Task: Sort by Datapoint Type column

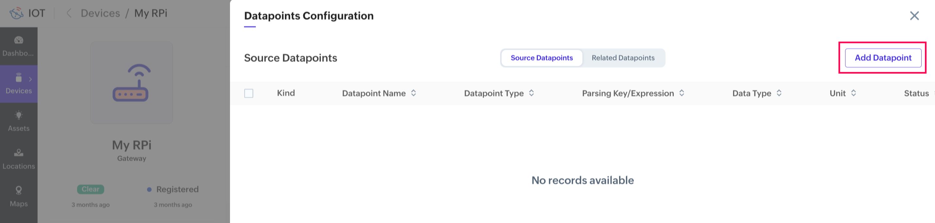Action: click(x=532, y=93)
